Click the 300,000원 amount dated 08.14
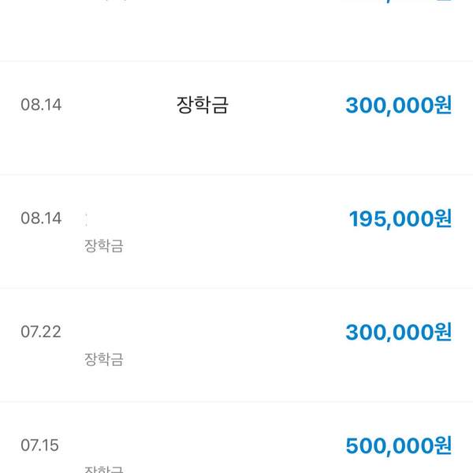473x473 pixels. (398, 106)
